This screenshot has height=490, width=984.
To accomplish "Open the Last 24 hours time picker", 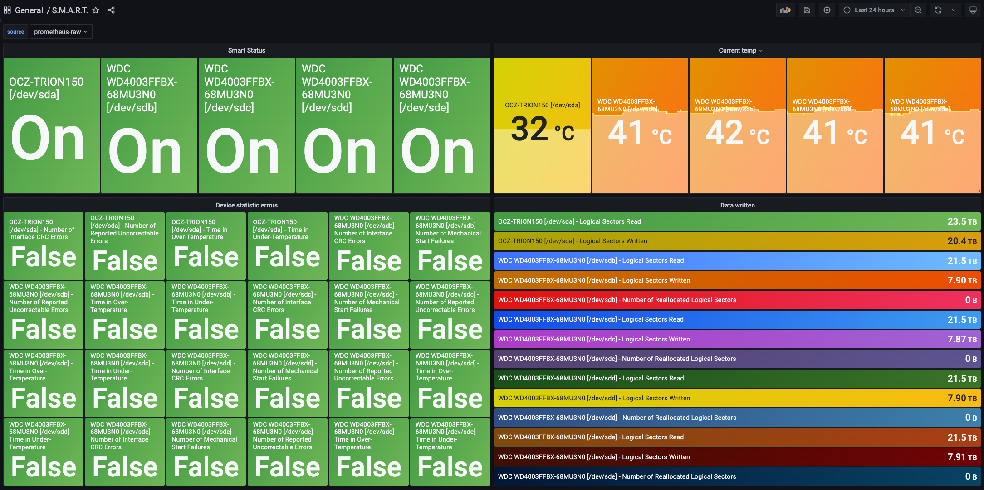I will [874, 10].
